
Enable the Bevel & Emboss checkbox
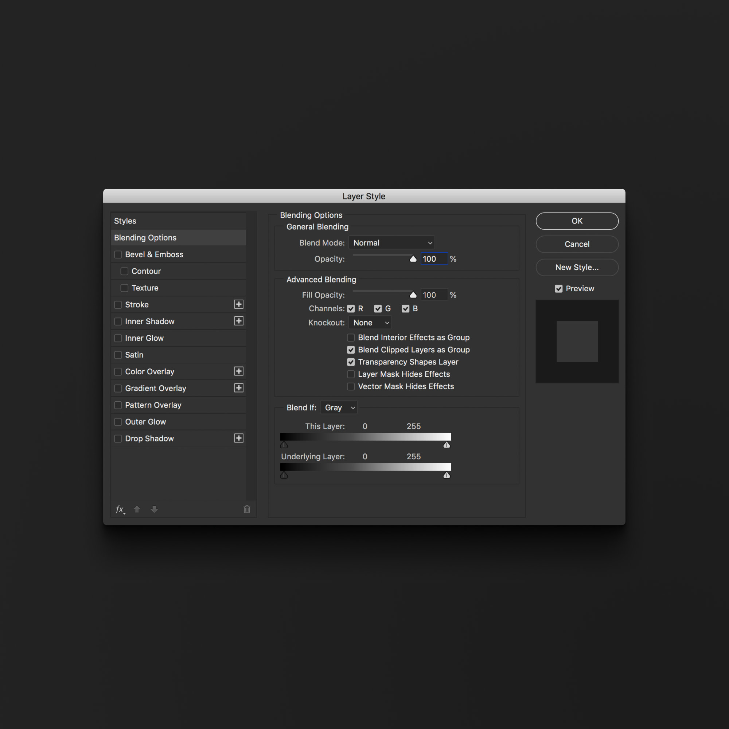coord(118,255)
